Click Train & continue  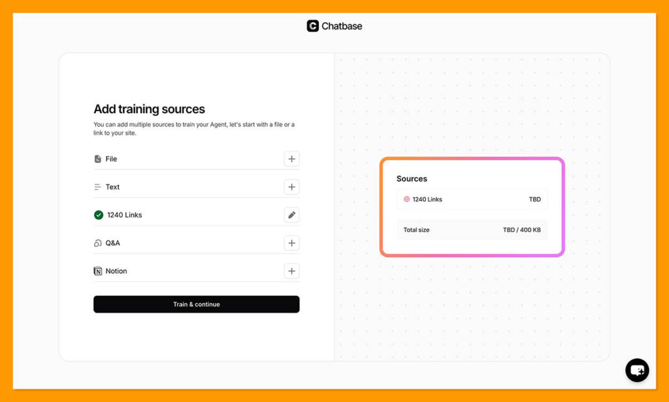pos(196,304)
